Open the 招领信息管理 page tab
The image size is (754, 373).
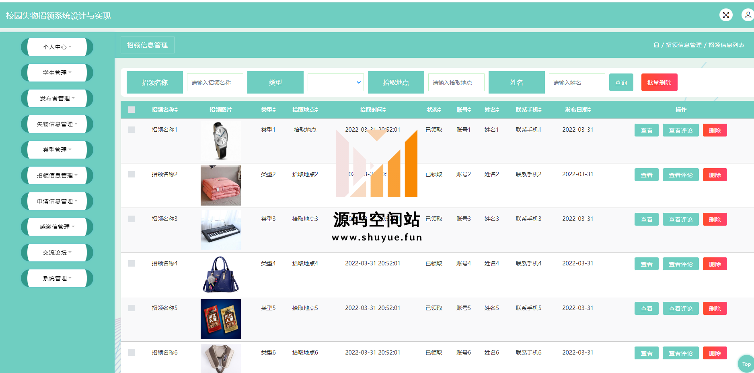[x=148, y=45]
